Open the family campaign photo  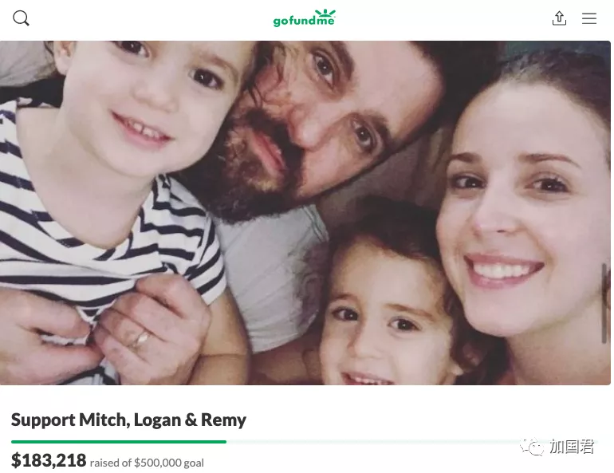(305, 213)
